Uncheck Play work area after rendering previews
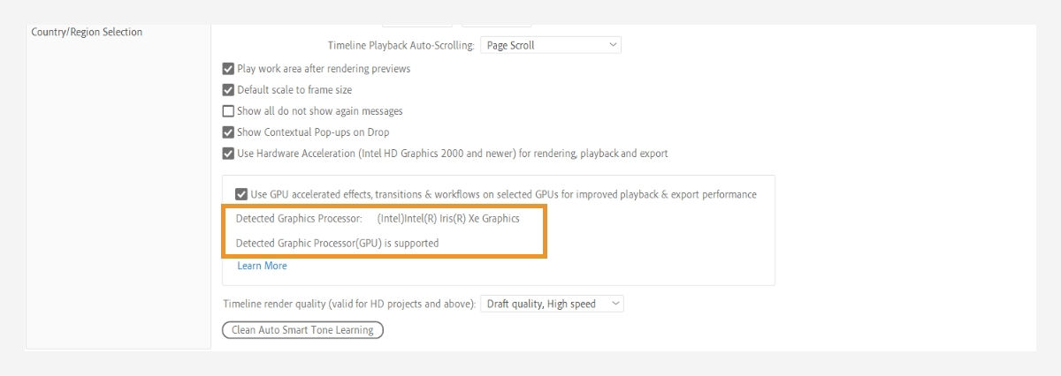The image size is (1061, 376). coord(228,69)
